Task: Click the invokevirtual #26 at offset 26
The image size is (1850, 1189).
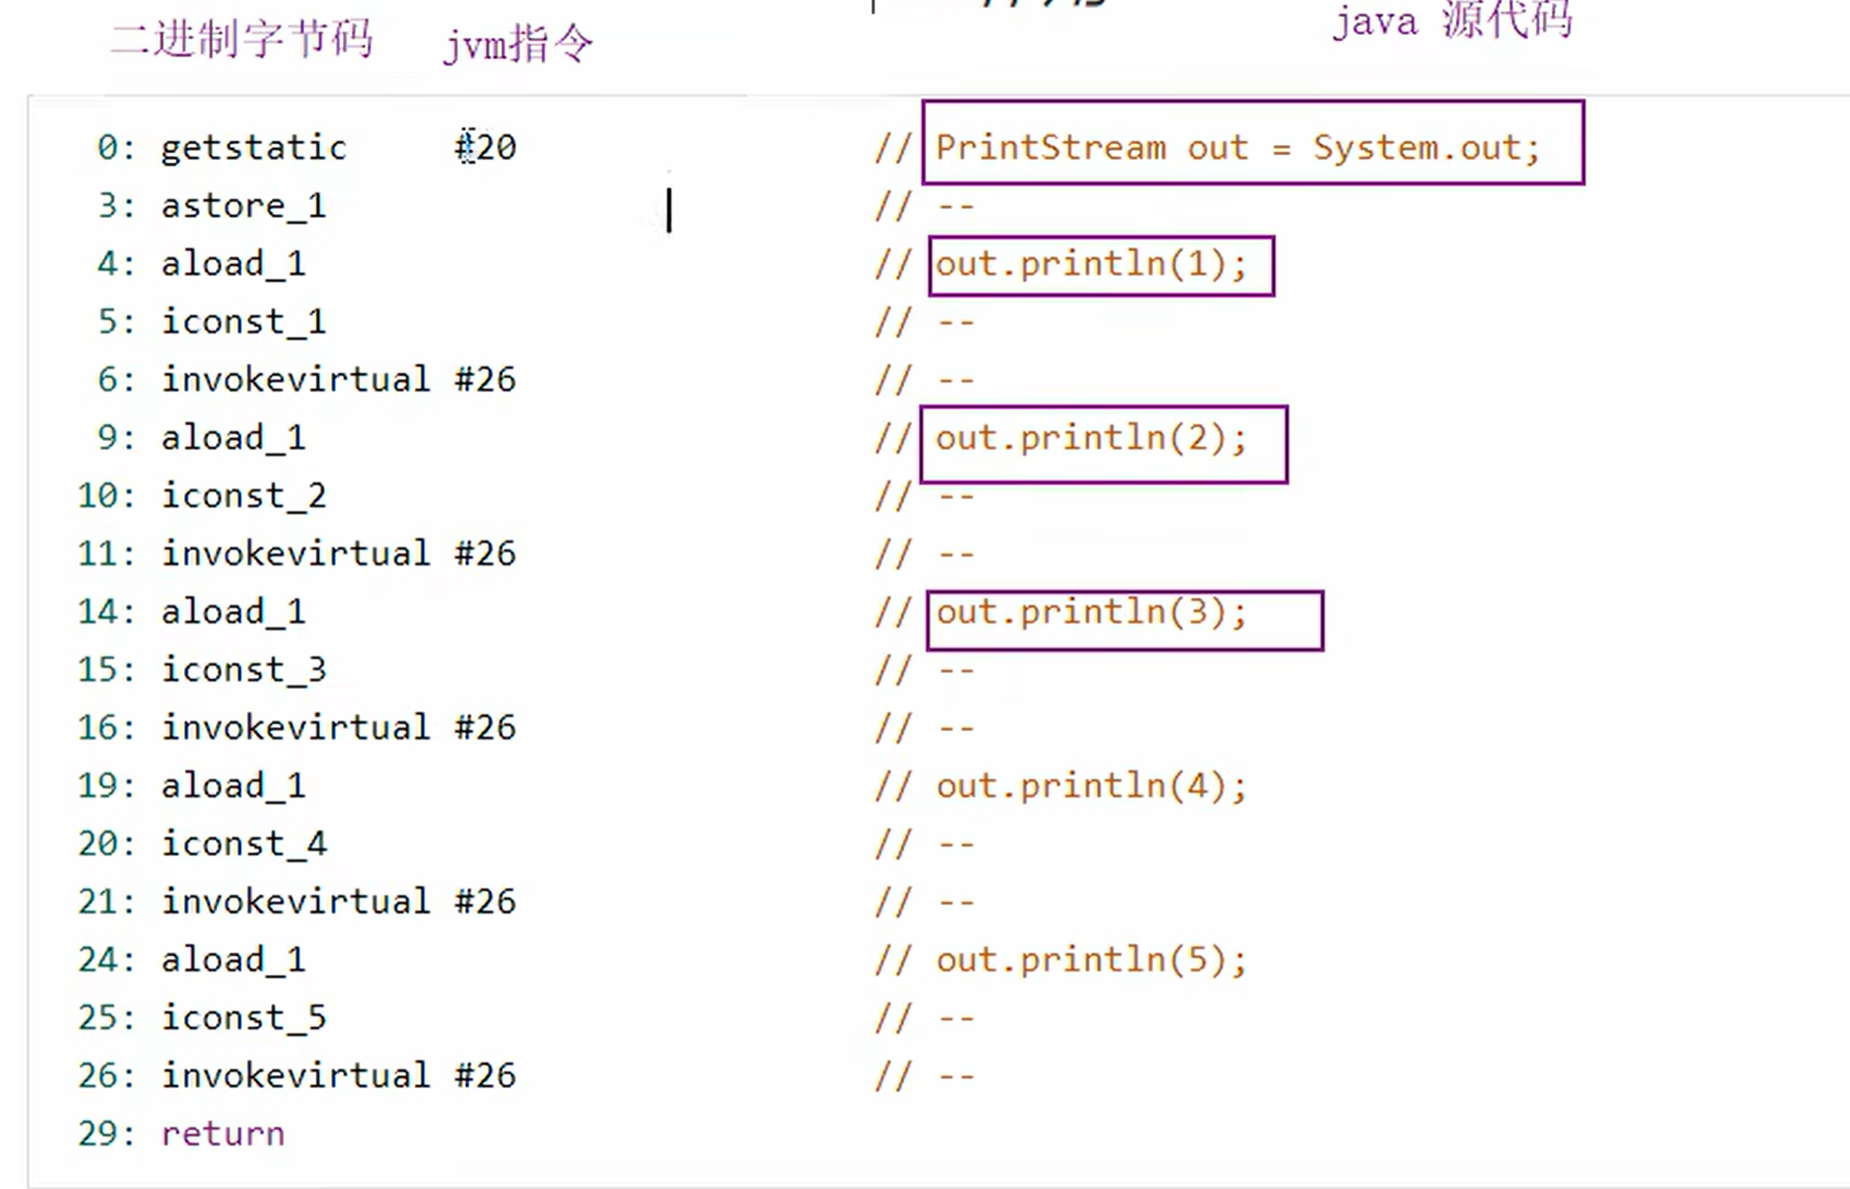Action: [x=338, y=1076]
